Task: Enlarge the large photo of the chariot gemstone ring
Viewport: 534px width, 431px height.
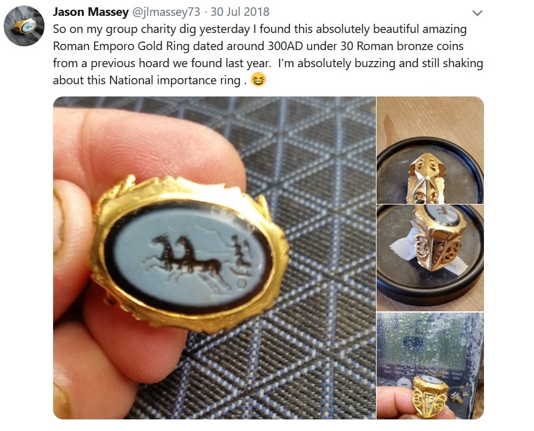Action: coord(215,258)
